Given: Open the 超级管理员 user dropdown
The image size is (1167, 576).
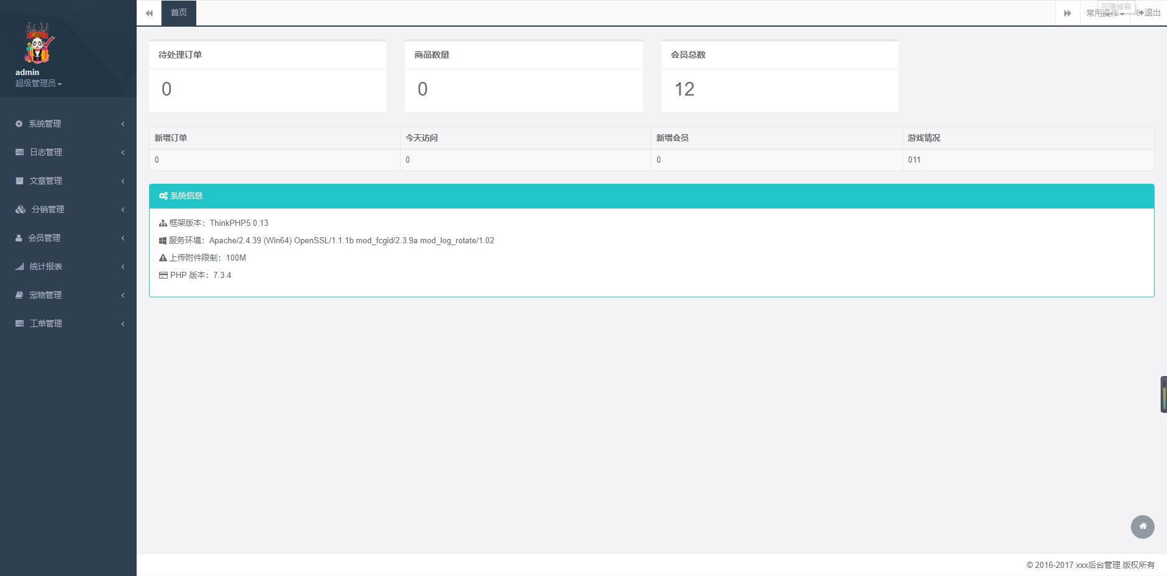Looking at the screenshot, I should point(39,83).
